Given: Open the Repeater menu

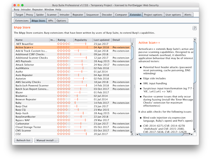Looking at the screenshot, I should click(37, 10).
